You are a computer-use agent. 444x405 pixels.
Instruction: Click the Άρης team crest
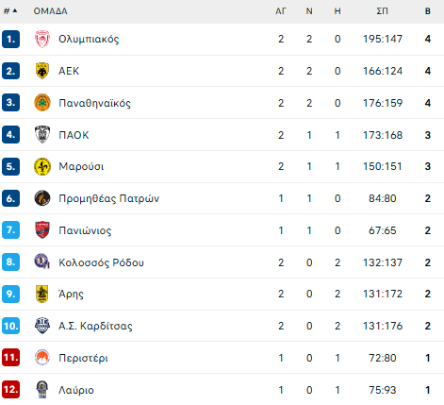(x=42, y=294)
